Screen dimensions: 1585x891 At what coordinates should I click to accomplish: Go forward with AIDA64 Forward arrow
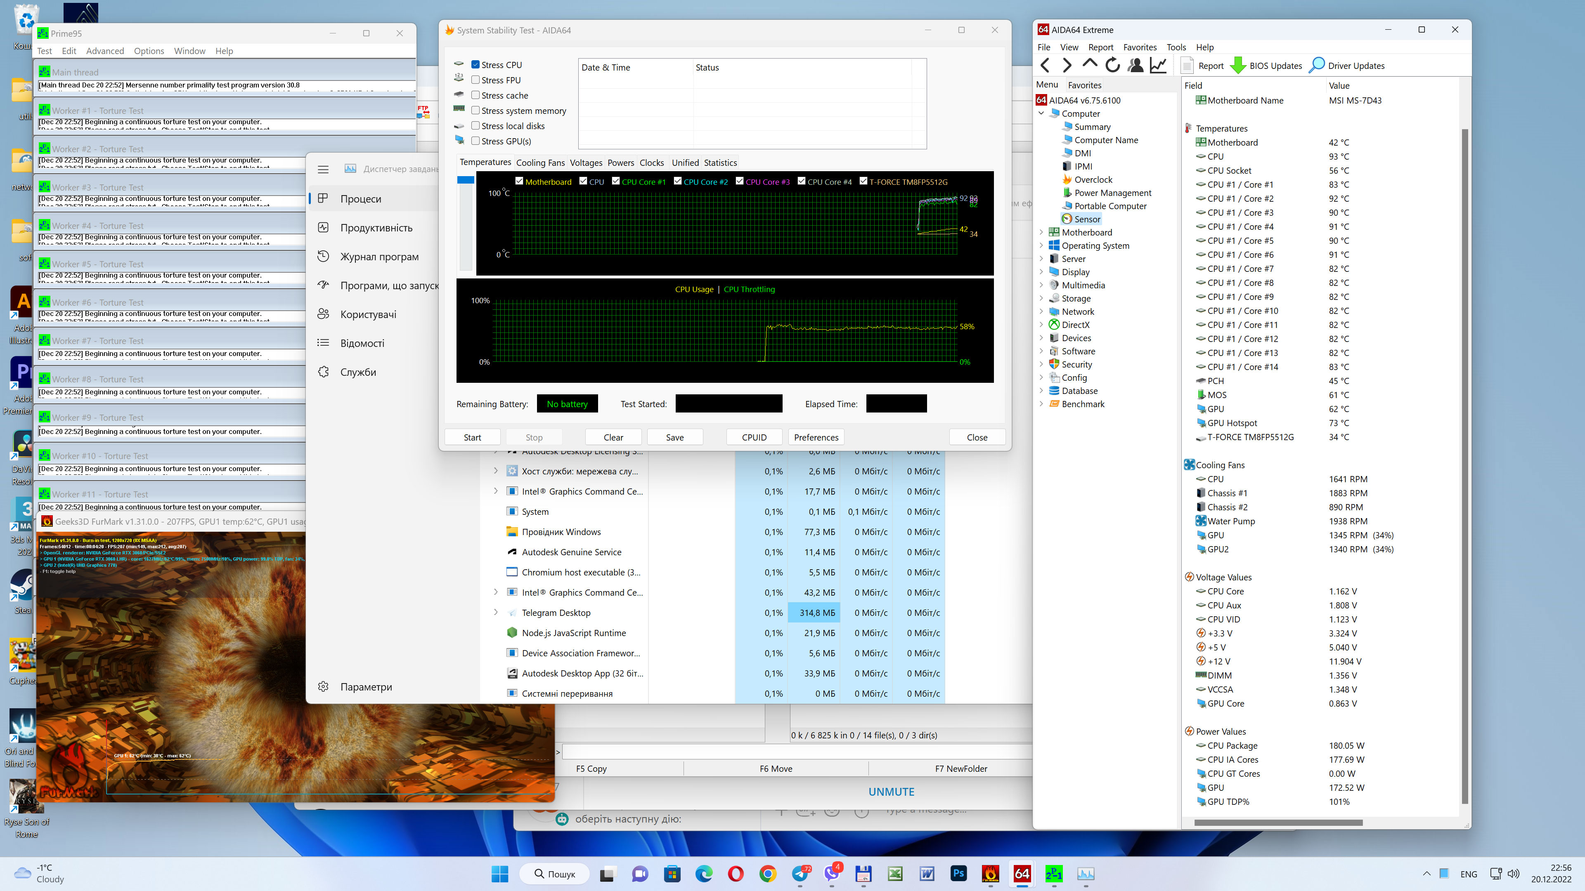click(x=1067, y=65)
